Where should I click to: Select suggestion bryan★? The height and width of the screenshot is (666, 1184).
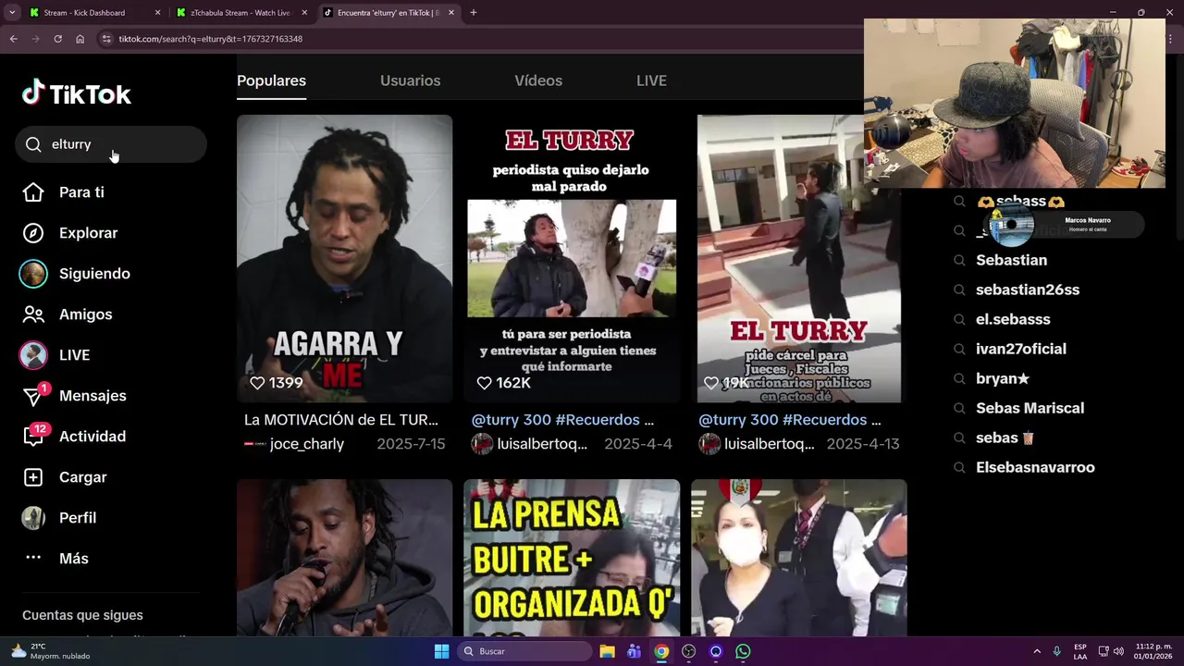(x=1003, y=378)
